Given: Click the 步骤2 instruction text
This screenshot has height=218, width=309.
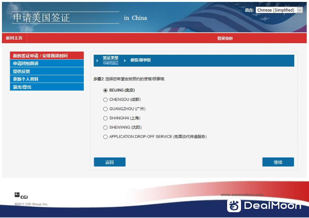Looking at the screenshot, I should tap(129, 79).
